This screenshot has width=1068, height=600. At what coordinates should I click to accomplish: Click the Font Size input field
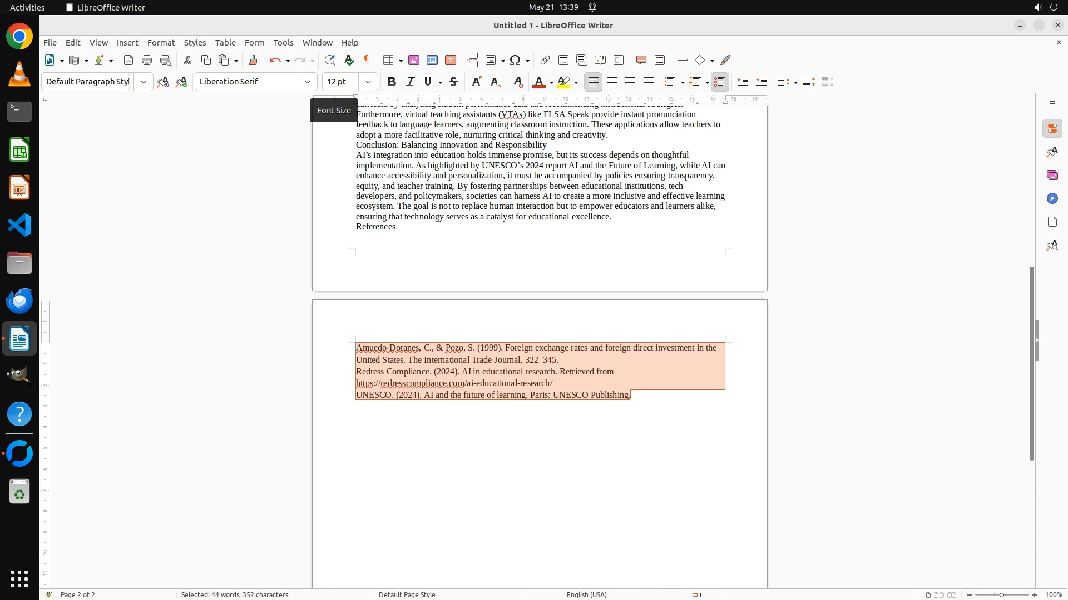(340, 82)
